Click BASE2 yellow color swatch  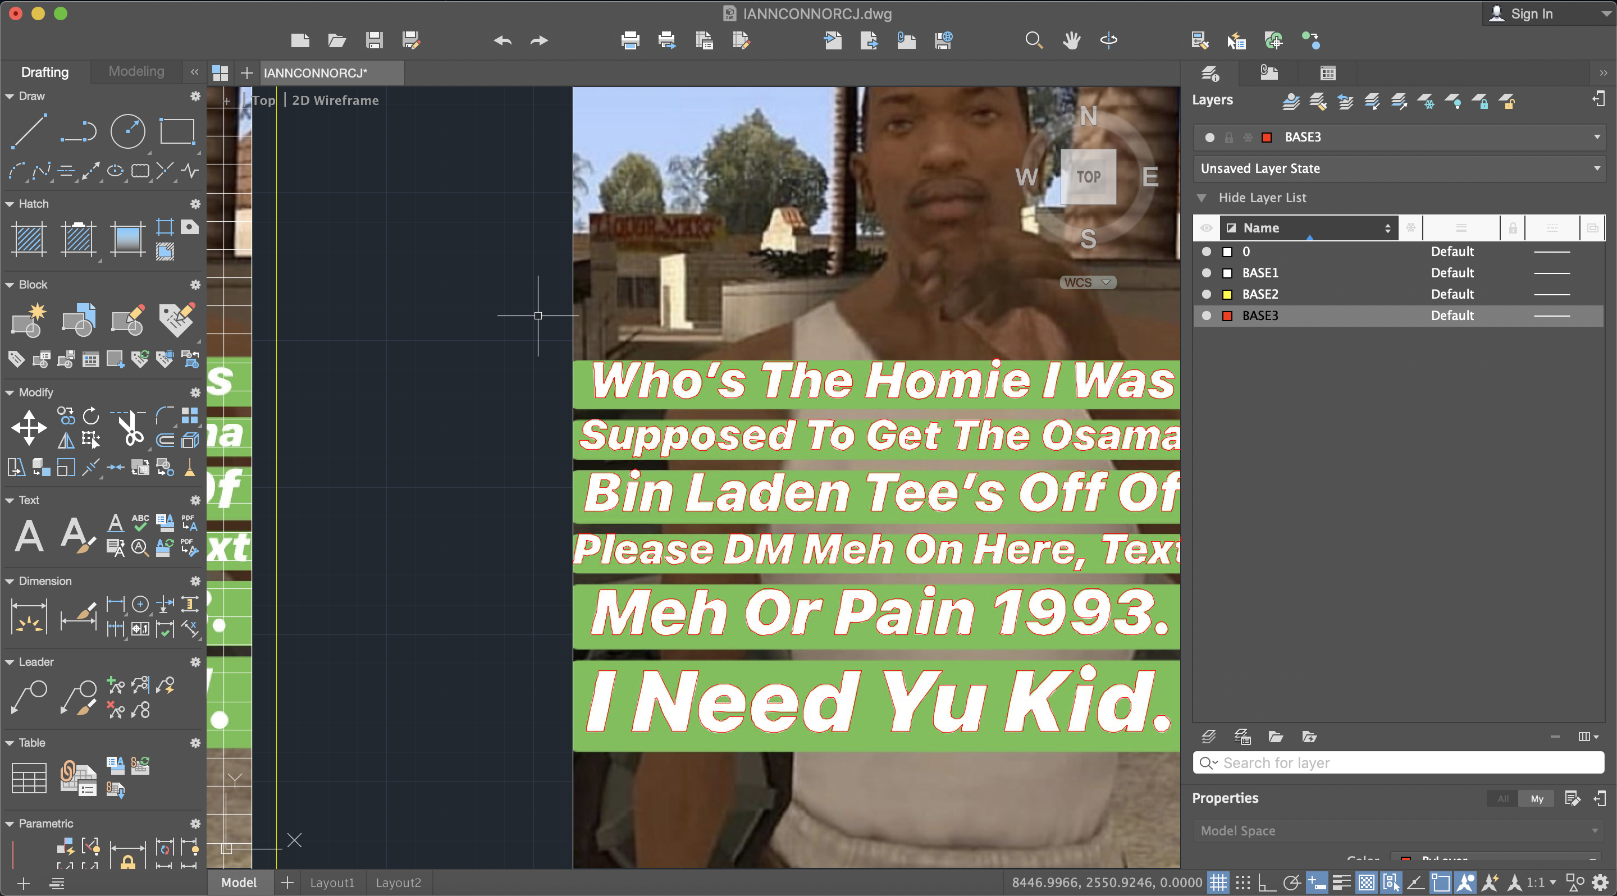(1227, 294)
